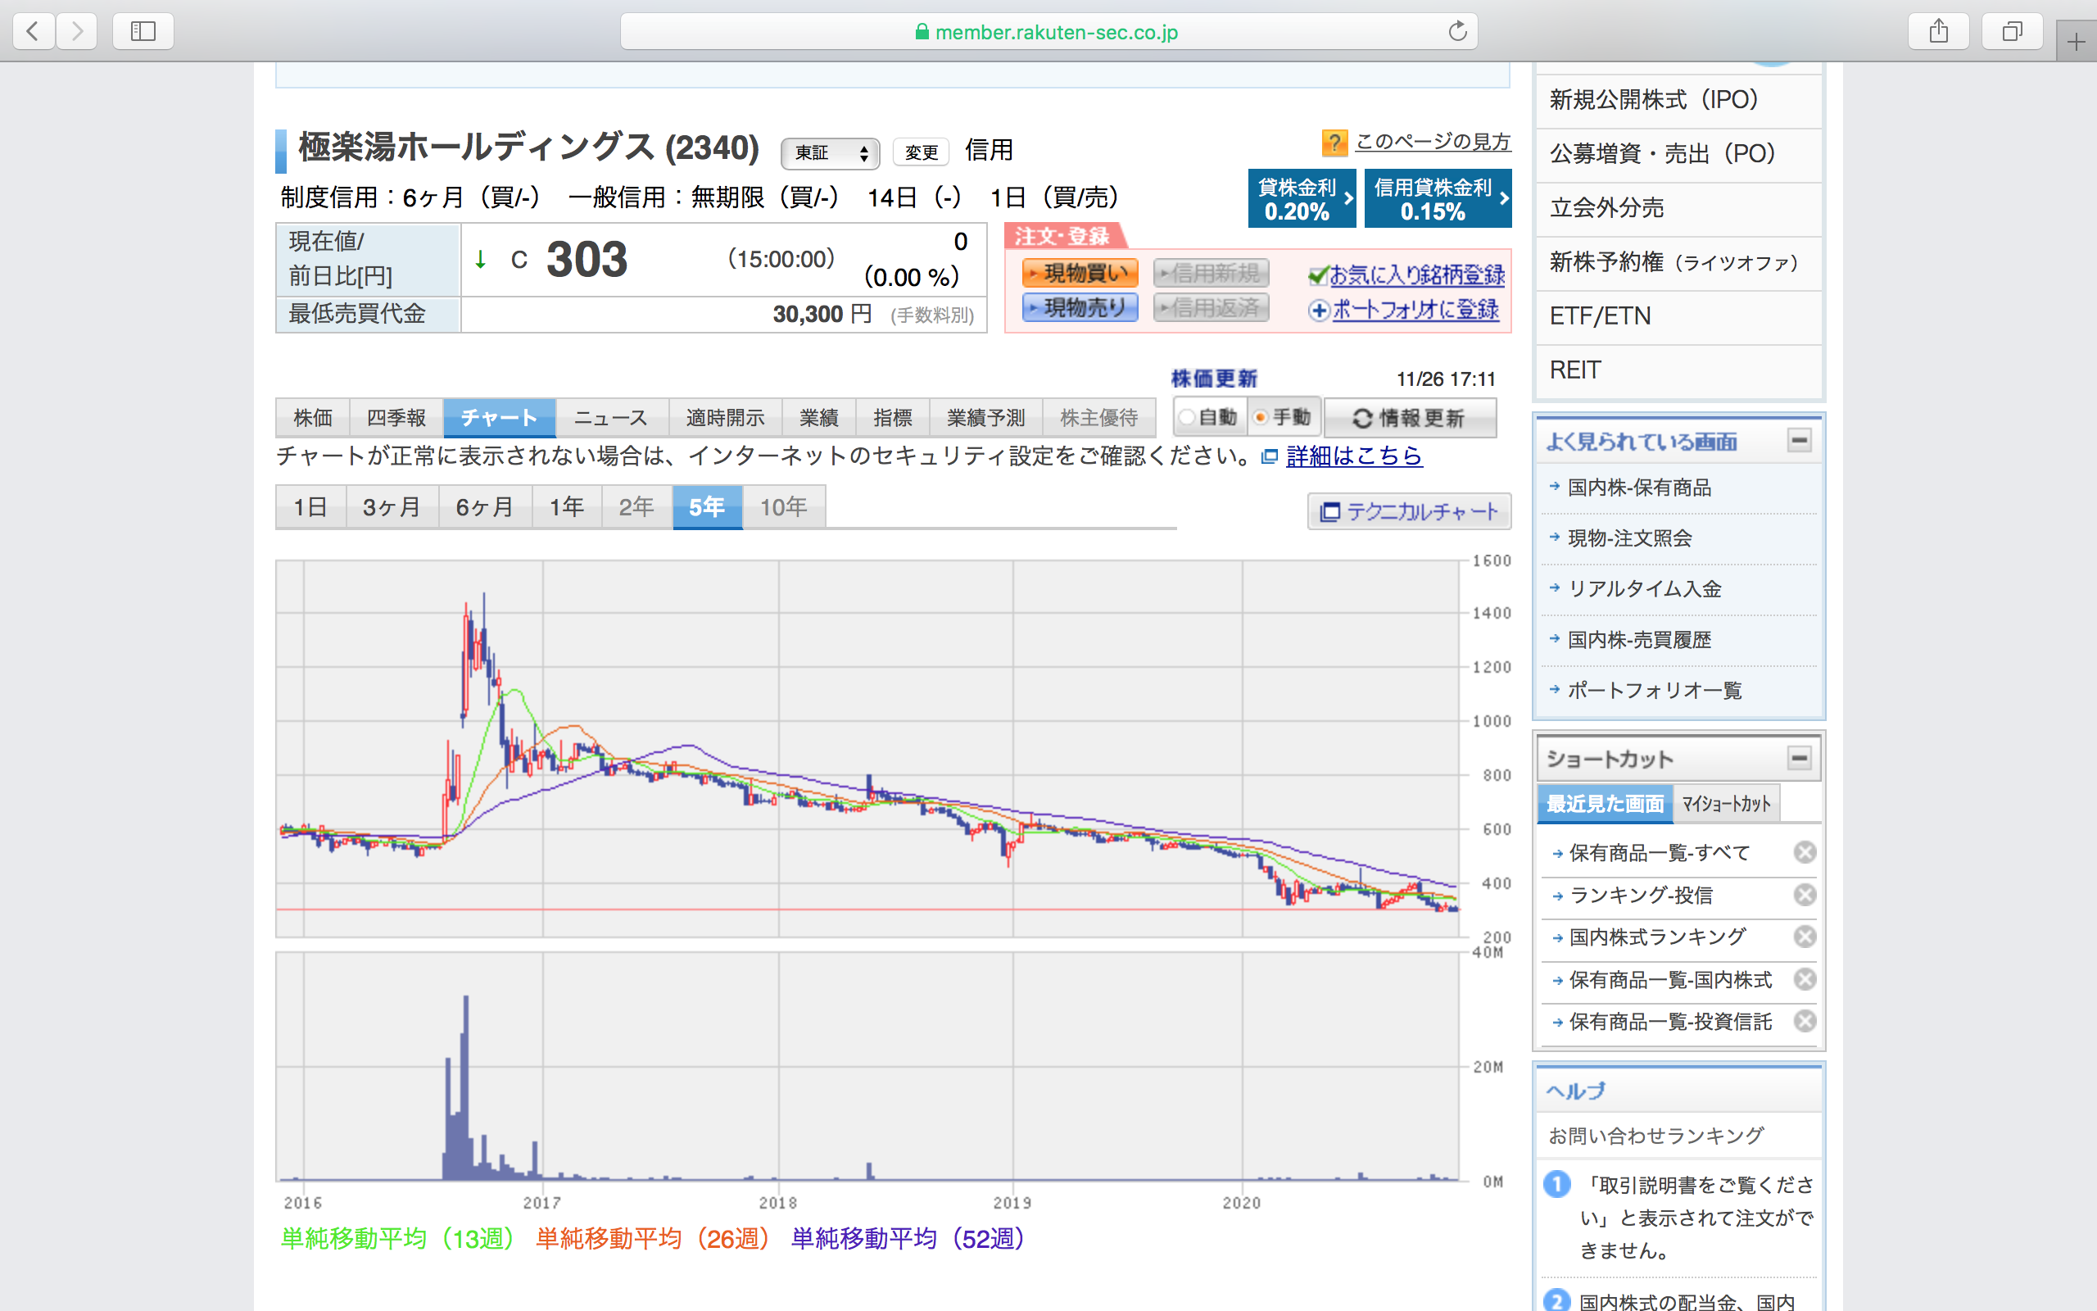
Task: Open the Safari share menu
Action: (x=1938, y=32)
